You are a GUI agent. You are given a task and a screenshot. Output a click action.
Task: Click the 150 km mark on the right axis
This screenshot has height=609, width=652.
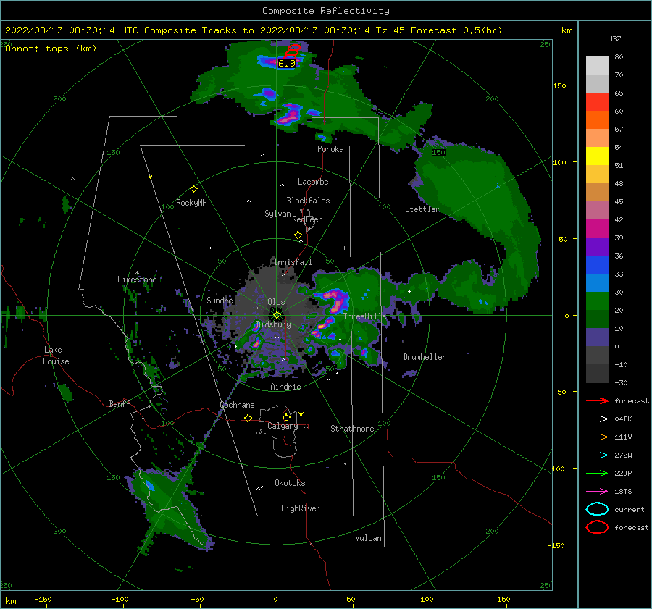pyautogui.click(x=559, y=85)
